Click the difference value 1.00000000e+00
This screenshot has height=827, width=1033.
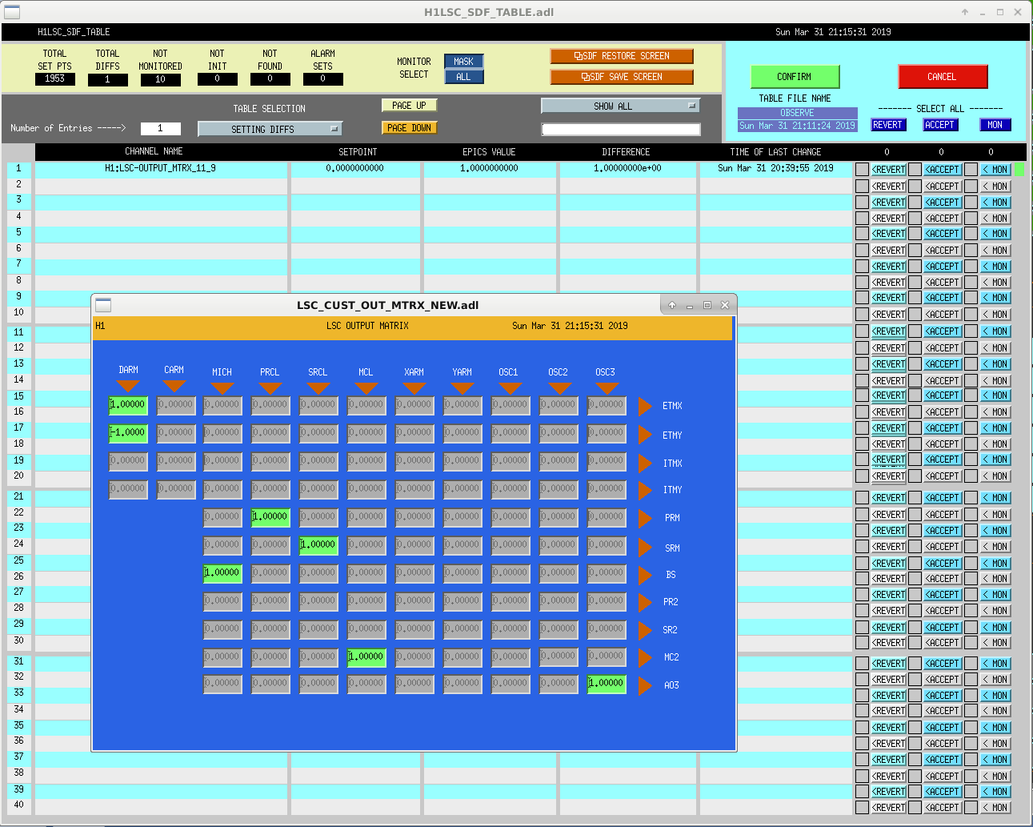pyautogui.click(x=627, y=169)
